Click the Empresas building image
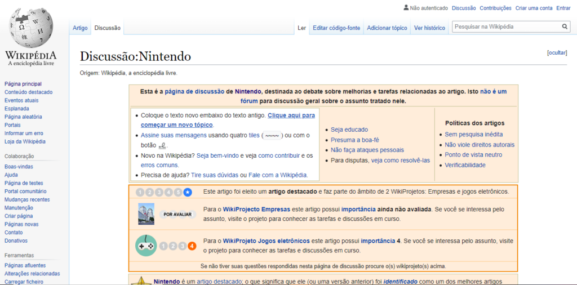 point(146,214)
